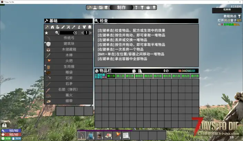The image size is (243, 141).
Task: Select the first aid bandage toolbelt item
Action: point(108,135)
